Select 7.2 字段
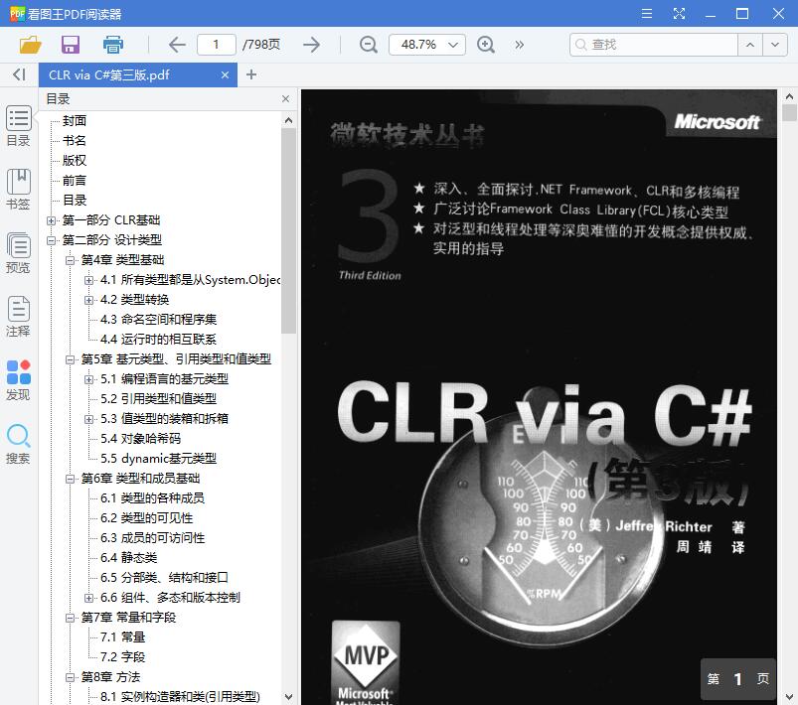The width and height of the screenshot is (798, 705). tap(122, 656)
